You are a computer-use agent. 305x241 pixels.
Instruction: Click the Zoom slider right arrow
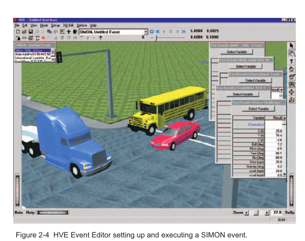(267, 213)
